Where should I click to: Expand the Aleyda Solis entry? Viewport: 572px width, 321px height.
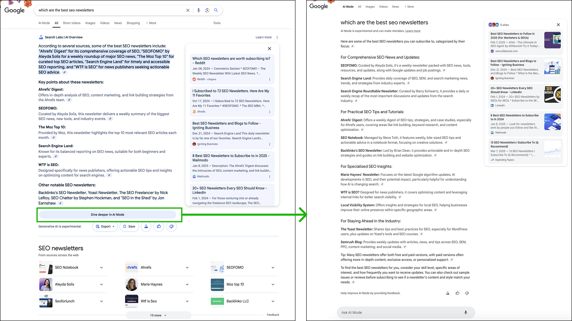101,284
